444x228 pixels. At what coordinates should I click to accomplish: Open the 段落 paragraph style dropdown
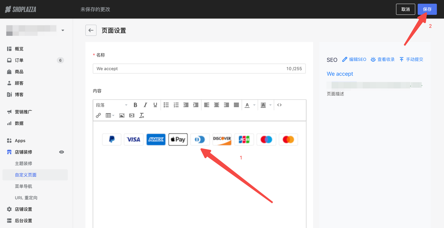(112, 105)
